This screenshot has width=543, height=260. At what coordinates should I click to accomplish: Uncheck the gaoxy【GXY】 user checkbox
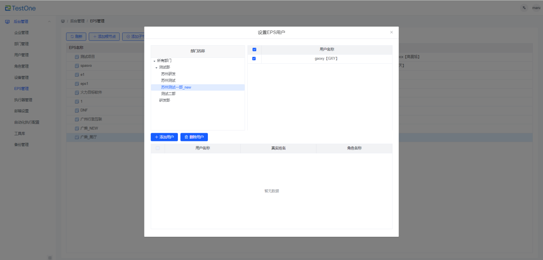click(x=254, y=59)
